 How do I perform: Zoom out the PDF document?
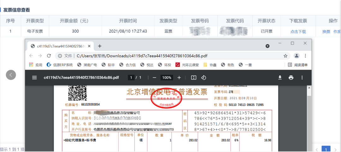pyautogui.click(x=154, y=78)
